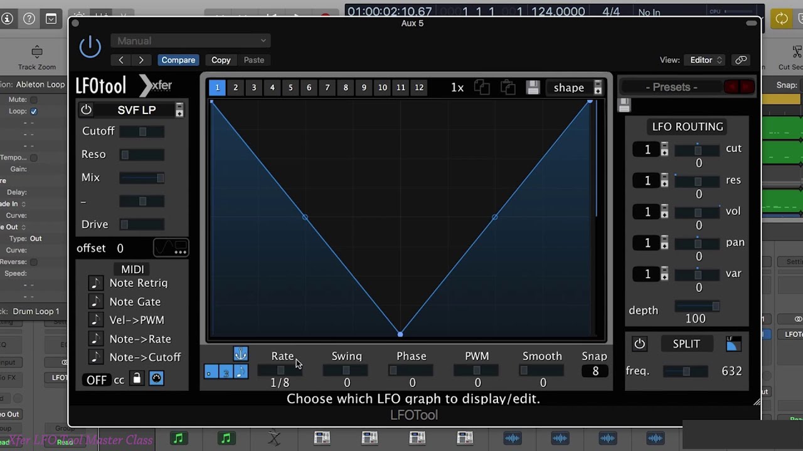Click the Copy button in the plugin header
The width and height of the screenshot is (803, 451).
[x=221, y=60]
